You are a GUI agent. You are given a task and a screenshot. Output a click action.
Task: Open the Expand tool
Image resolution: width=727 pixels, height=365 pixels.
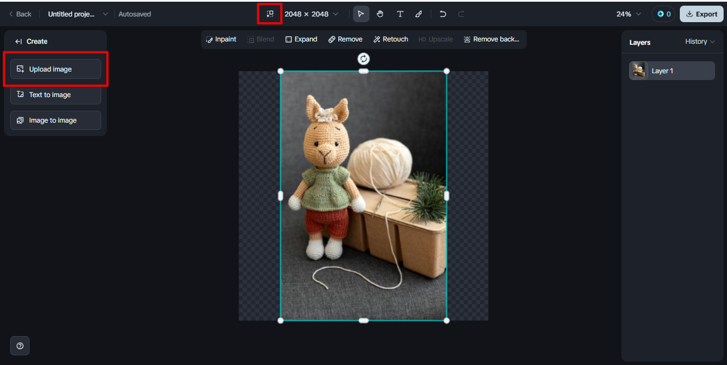point(301,39)
